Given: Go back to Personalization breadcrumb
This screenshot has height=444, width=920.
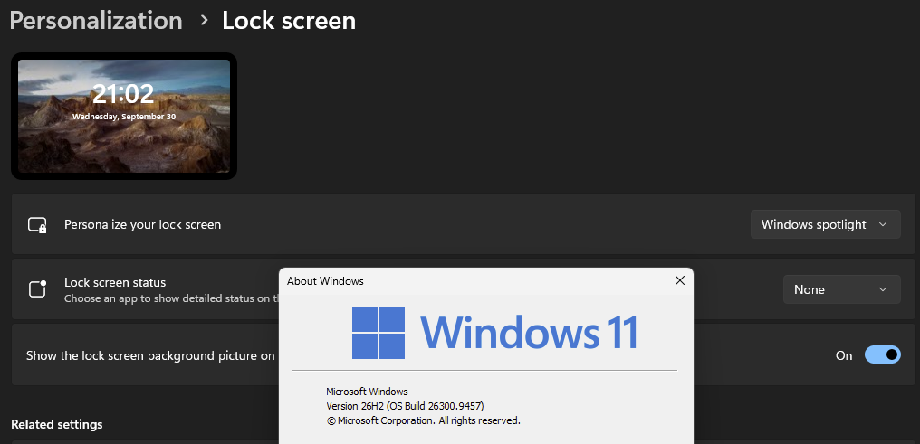Looking at the screenshot, I should pos(96,21).
